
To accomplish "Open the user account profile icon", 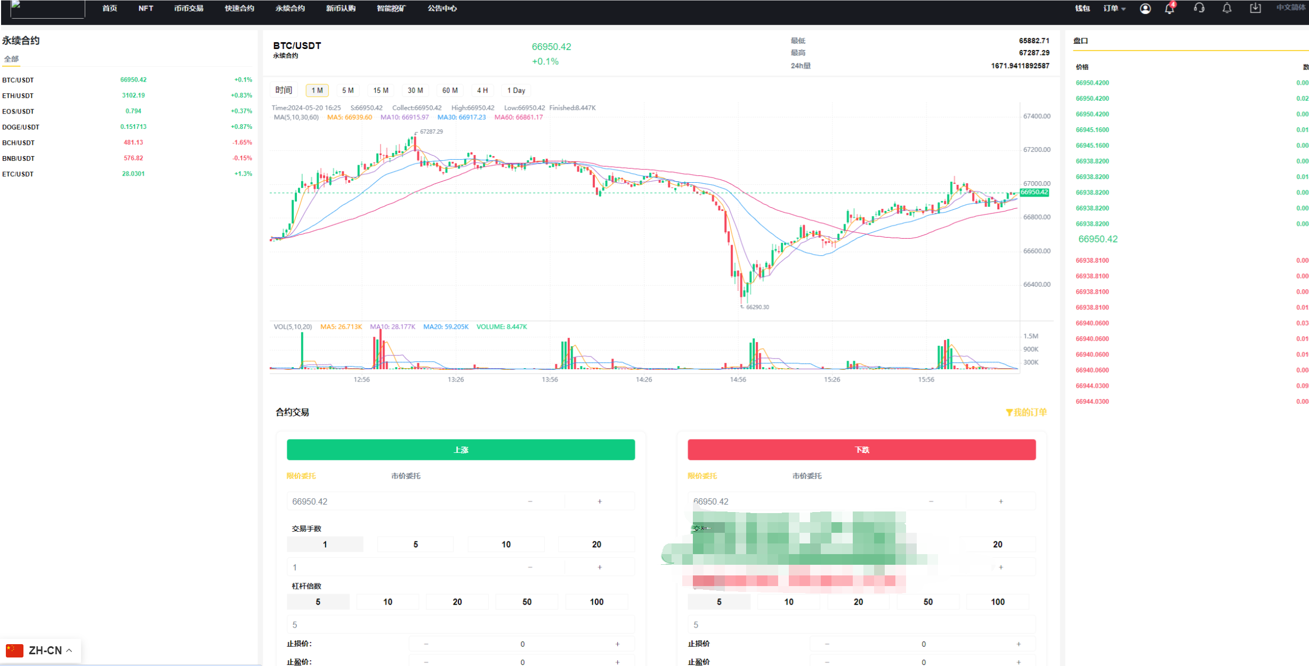I will 1145,9.
